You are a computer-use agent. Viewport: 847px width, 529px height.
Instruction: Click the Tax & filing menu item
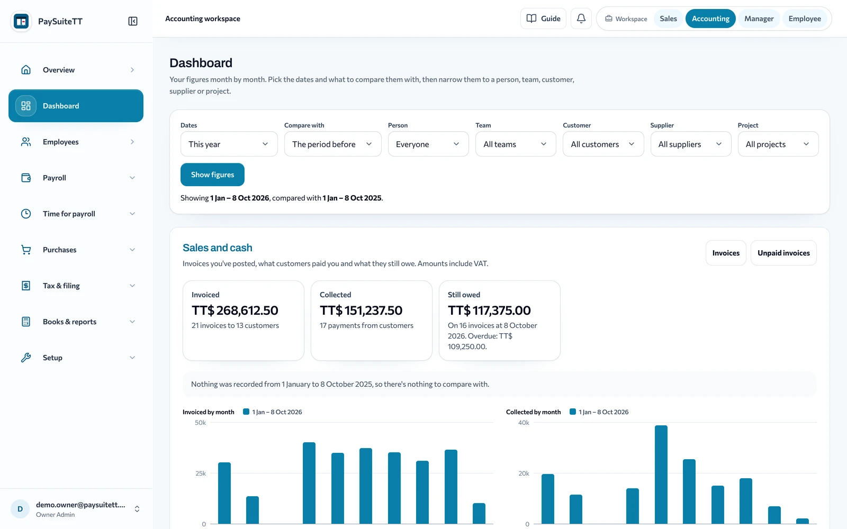76,286
